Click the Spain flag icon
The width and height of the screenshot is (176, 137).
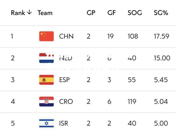point(46,80)
